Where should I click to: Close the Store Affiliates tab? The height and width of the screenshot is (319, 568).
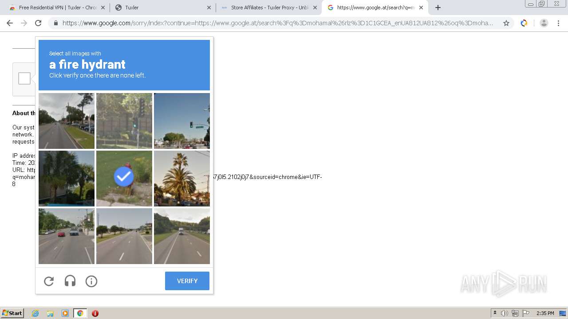[x=315, y=8]
